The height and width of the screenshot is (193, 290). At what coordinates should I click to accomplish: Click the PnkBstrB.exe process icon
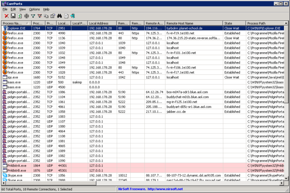click(x=5, y=170)
